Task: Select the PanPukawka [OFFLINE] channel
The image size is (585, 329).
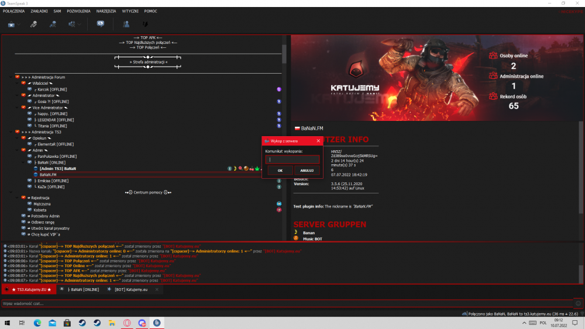Action: pyautogui.click(x=56, y=157)
